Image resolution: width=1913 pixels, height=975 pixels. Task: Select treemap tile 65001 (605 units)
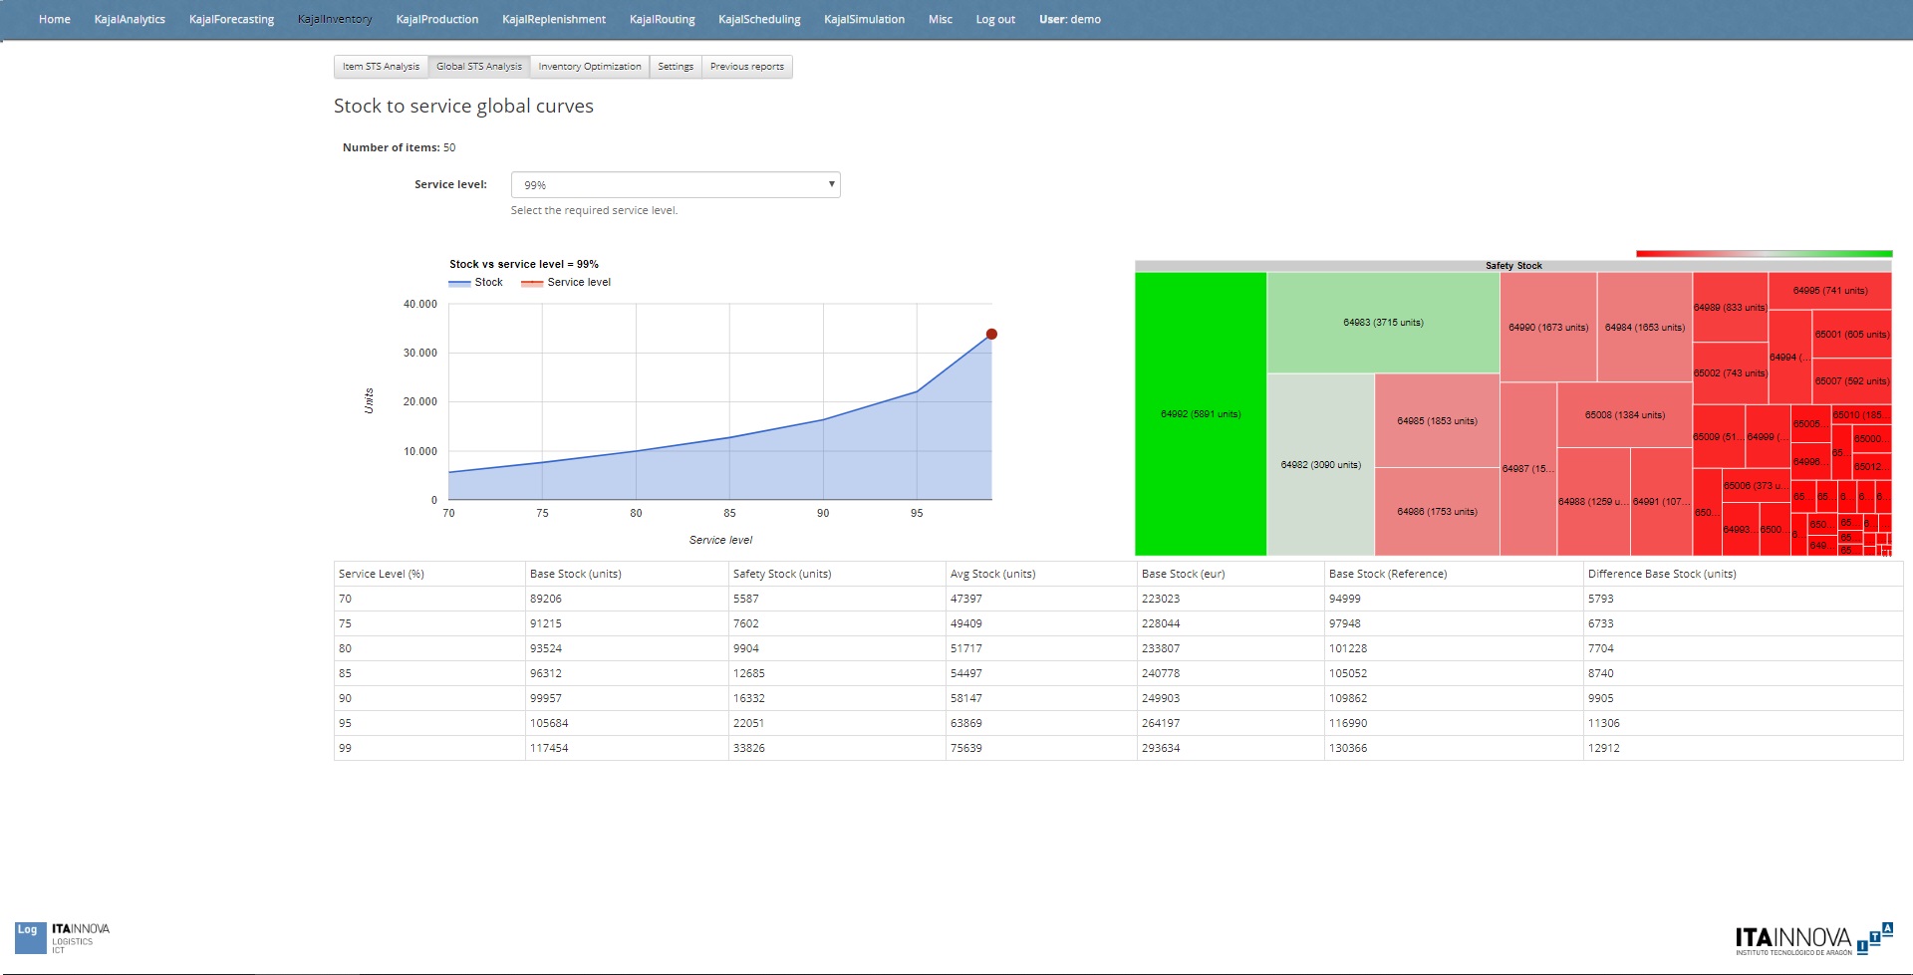click(x=1852, y=335)
